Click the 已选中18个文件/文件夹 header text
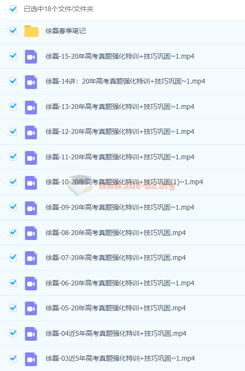Screen dimensions: 245x371 pyautogui.click(x=59, y=9)
